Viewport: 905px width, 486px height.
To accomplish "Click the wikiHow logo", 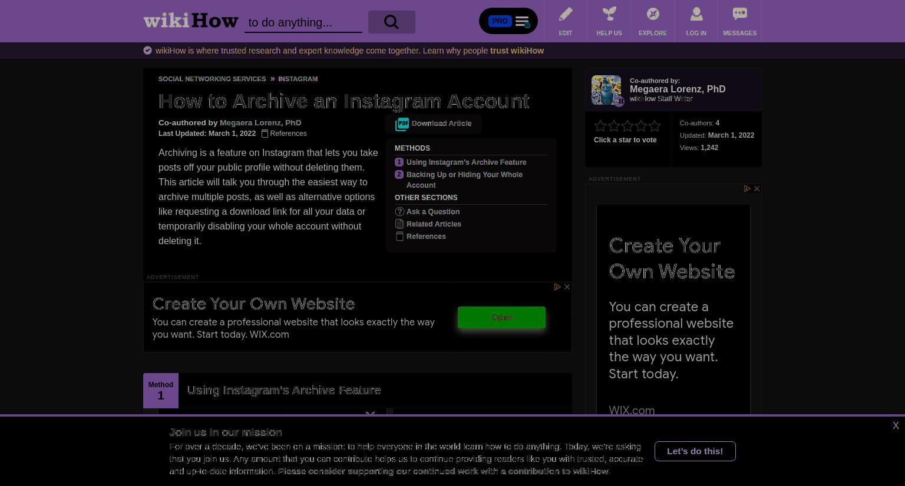I will pos(191,21).
